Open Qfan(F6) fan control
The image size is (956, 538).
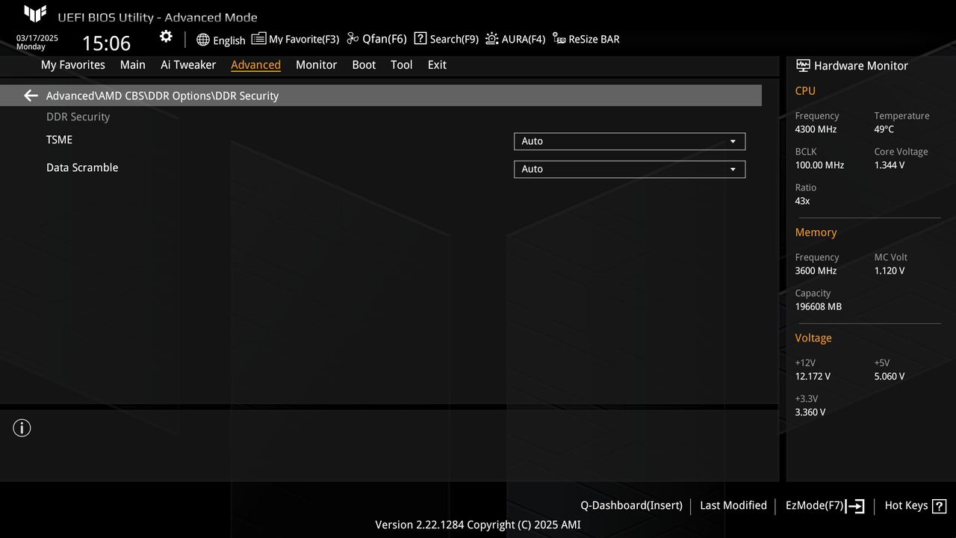tap(376, 39)
